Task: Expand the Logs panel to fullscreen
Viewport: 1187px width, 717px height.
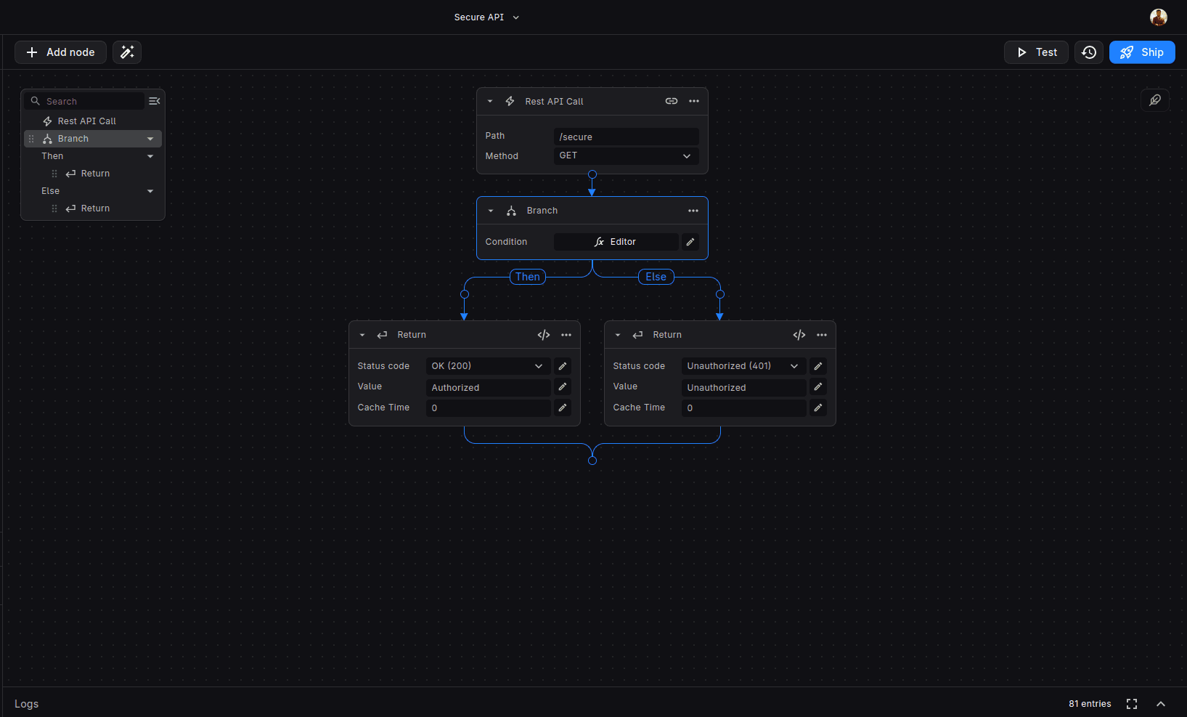Action: (x=1132, y=703)
